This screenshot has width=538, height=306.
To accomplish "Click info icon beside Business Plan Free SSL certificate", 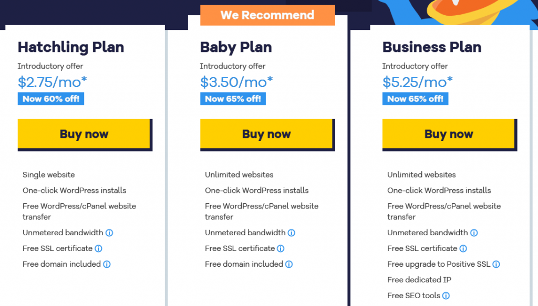I will (463, 248).
